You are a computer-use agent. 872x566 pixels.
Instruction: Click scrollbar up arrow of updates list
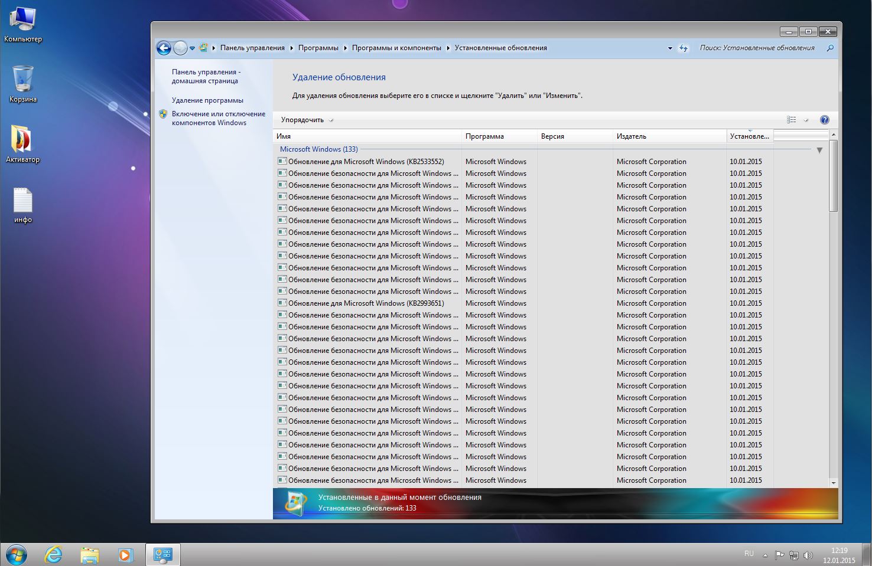(834, 135)
